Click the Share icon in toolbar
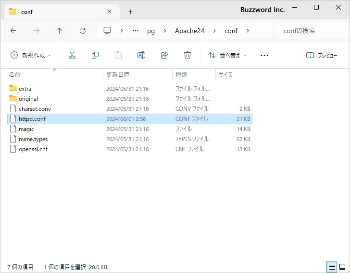The width and height of the screenshot is (350, 273). pos(164,55)
